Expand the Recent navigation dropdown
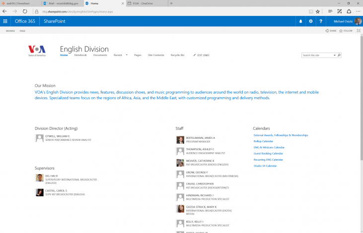This screenshot has height=233, width=363. (x=127, y=55)
